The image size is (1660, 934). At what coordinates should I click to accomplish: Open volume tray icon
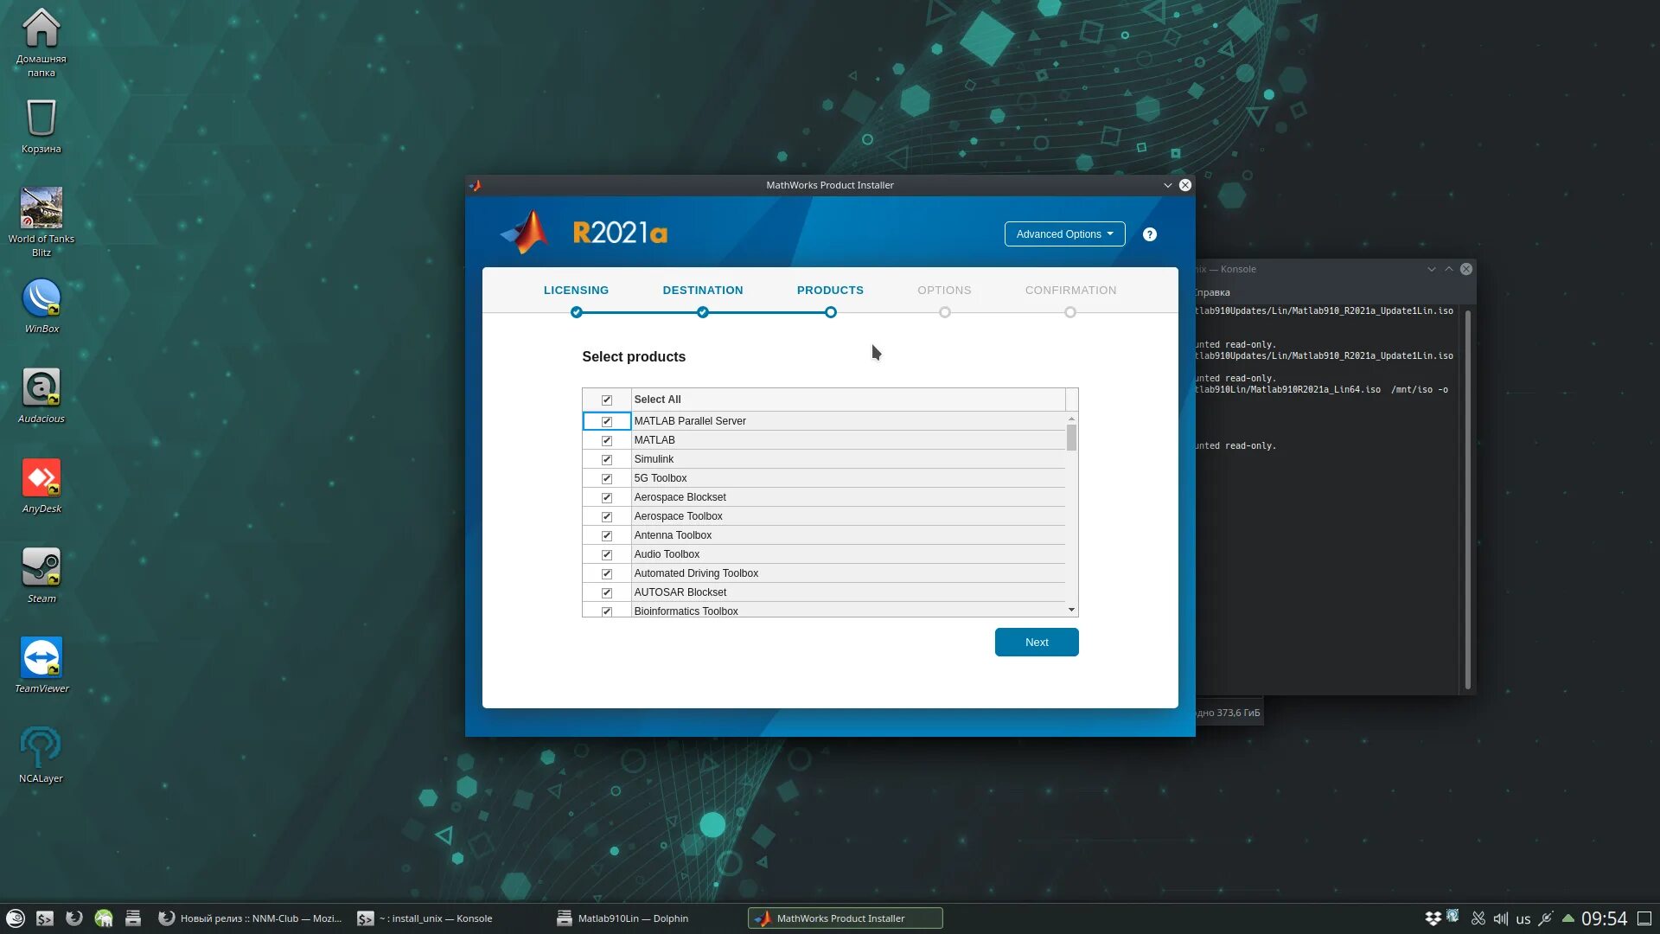coord(1501,918)
